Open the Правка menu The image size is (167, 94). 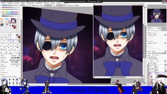(10, 3)
